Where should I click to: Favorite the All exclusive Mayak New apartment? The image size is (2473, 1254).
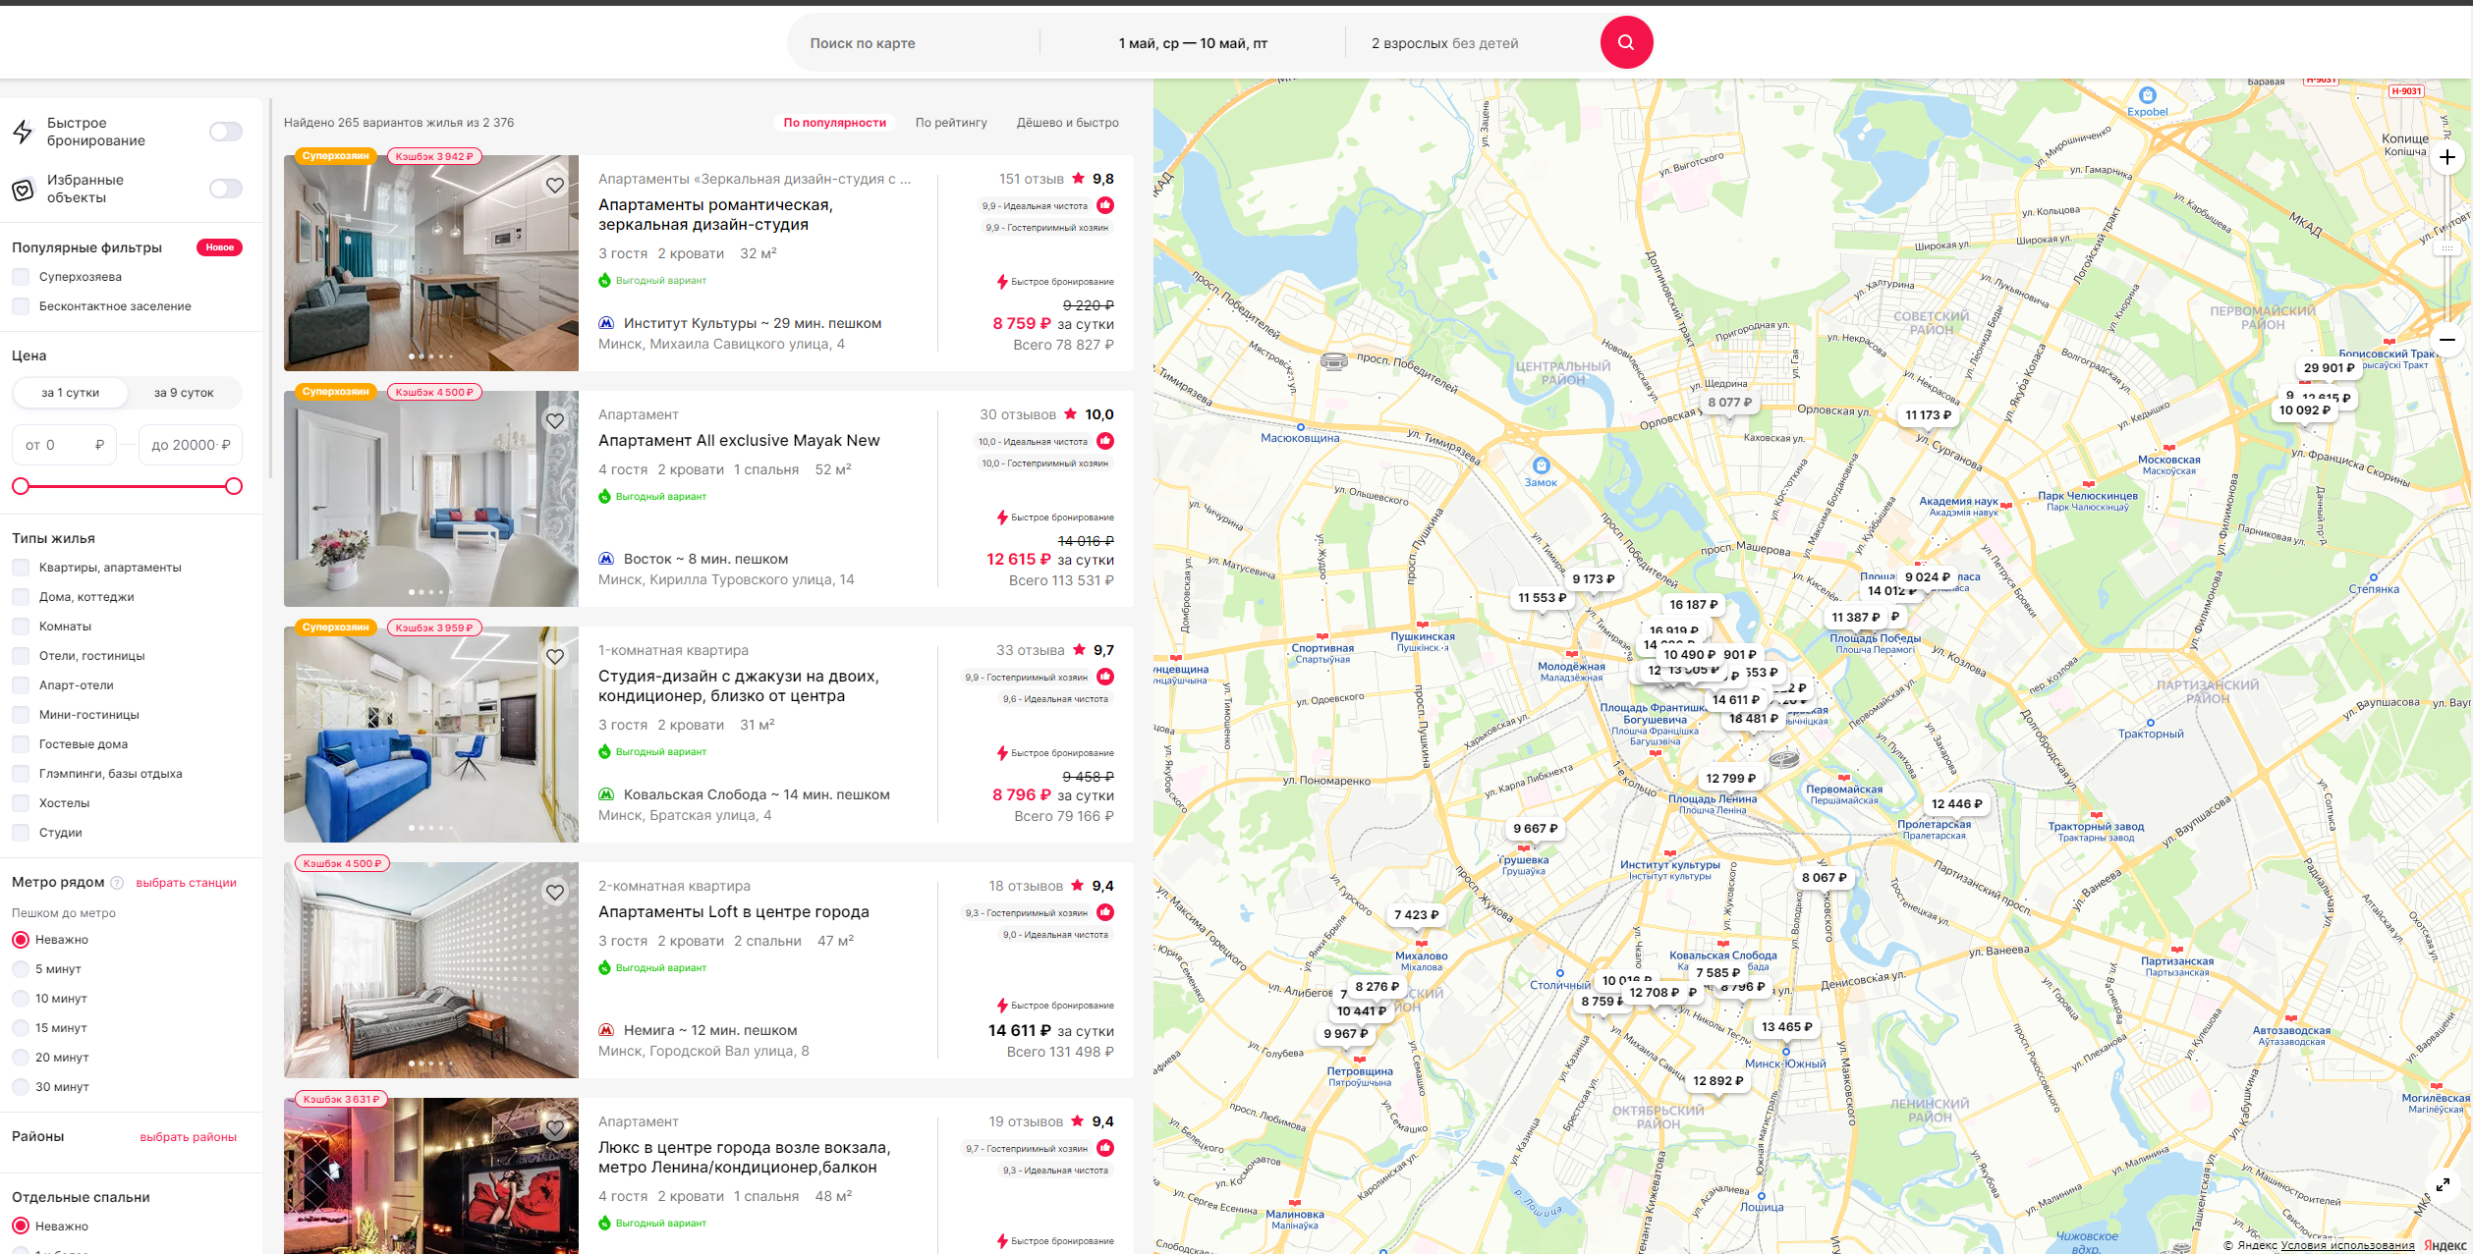(555, 421)
